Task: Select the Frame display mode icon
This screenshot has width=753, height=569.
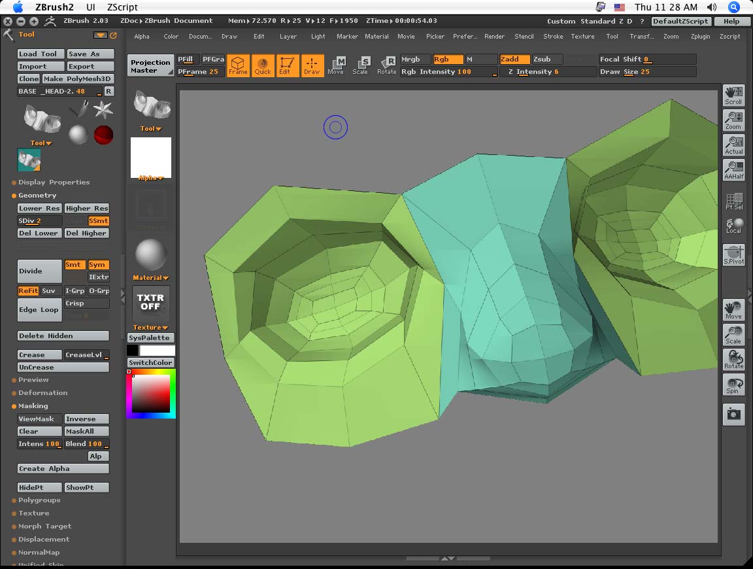Action: [238, 65]
